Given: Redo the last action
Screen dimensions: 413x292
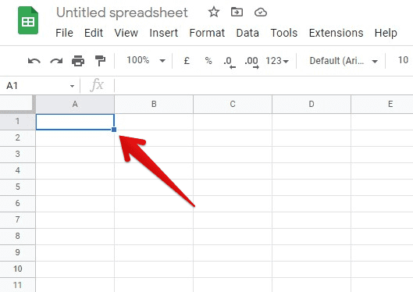Looking at the screenshot, I should (56, 61).
